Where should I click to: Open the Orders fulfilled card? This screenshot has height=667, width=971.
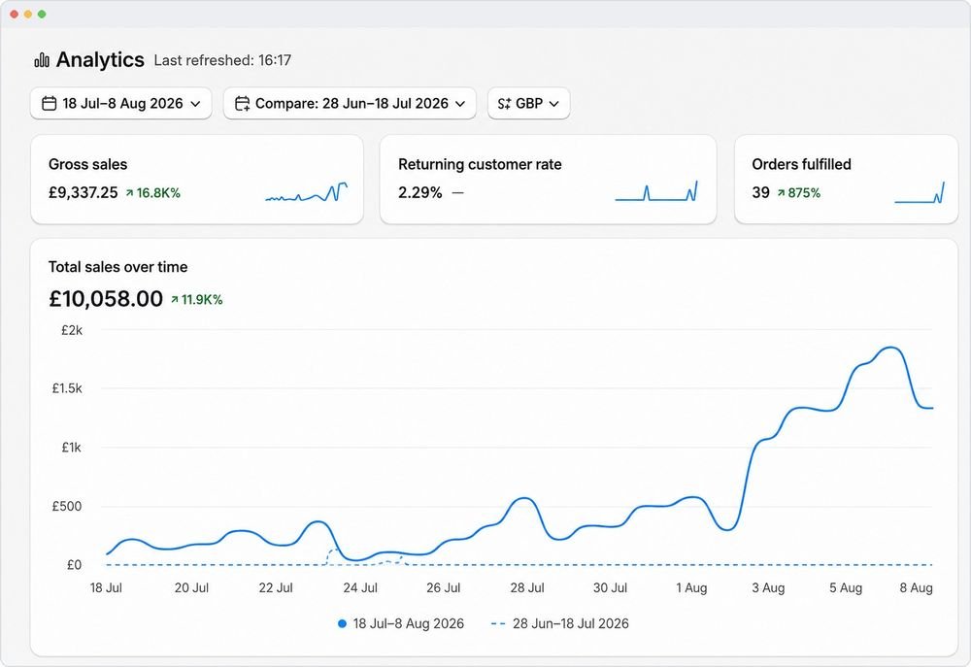[846, 180]
